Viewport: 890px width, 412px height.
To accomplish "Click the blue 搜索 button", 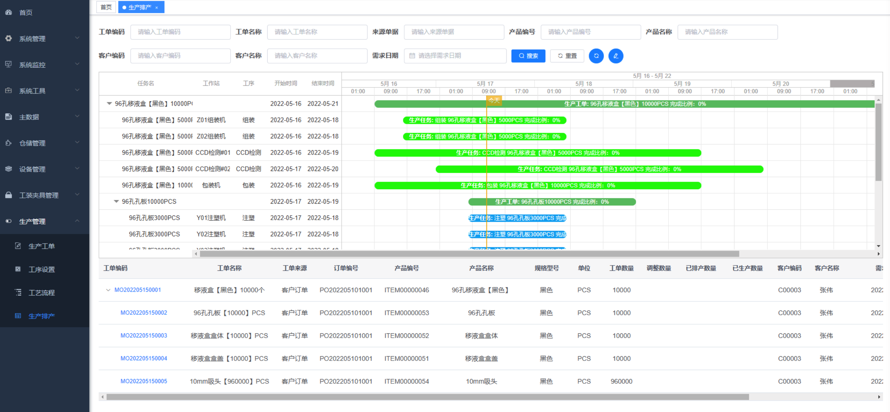I will (x=528, y=55).
